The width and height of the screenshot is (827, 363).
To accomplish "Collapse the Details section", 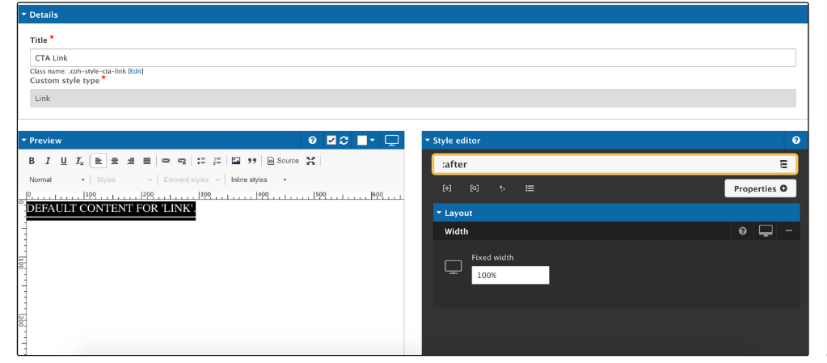I will (x=24, y=15).
